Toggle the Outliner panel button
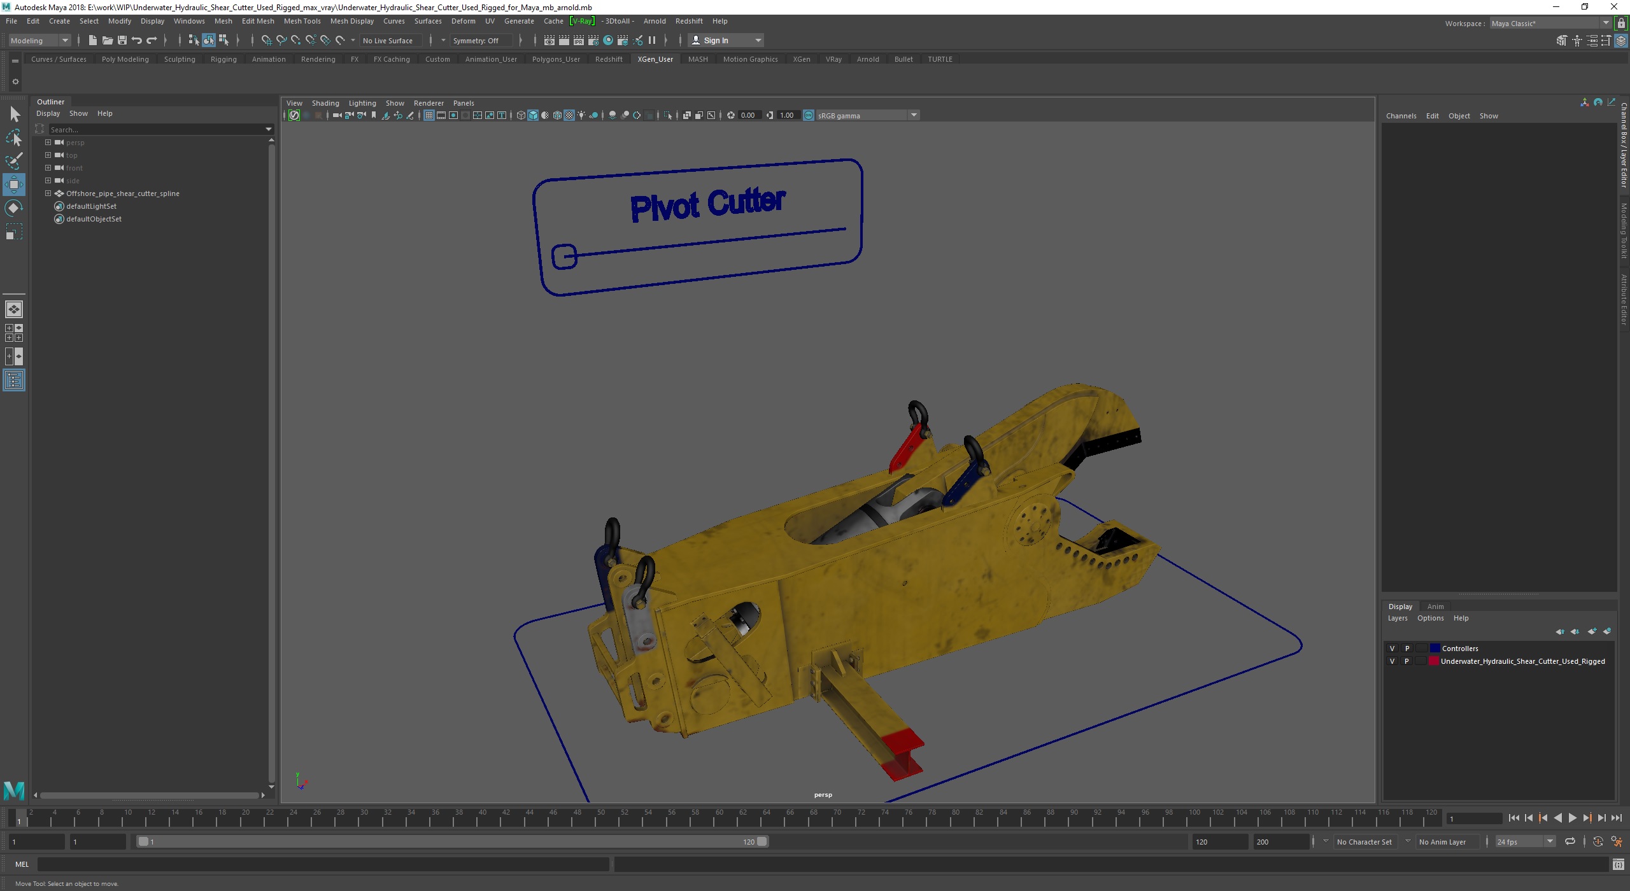 point(14,380)
